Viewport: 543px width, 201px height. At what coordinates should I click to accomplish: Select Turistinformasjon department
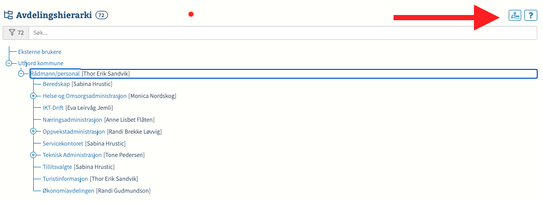click(65, 179)
